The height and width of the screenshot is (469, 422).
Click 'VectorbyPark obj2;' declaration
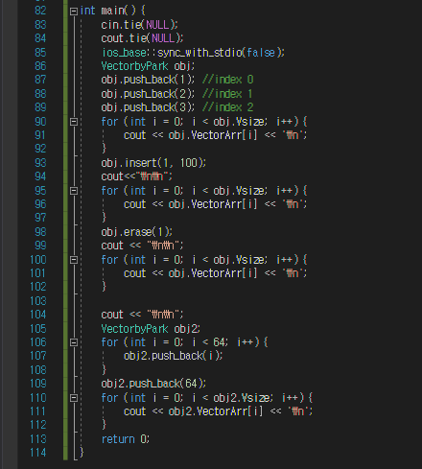pos(151,329)
